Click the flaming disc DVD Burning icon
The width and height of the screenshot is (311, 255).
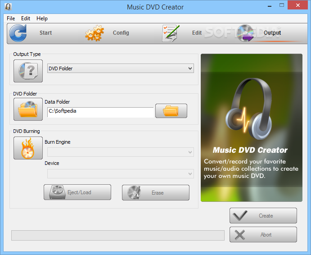28,148
